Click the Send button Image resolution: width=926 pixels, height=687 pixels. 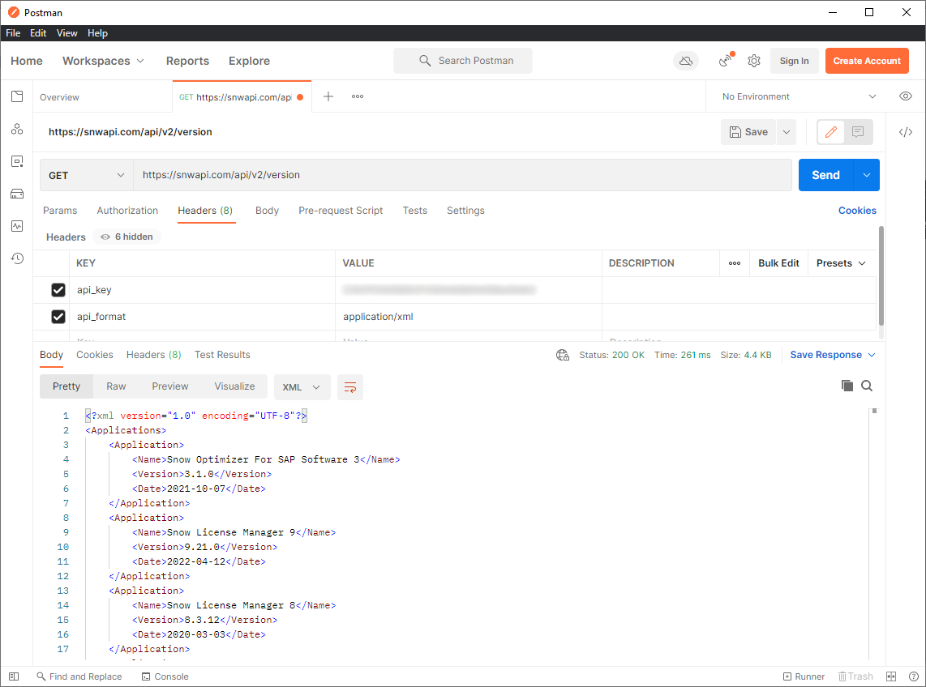(x=825, y=175)
